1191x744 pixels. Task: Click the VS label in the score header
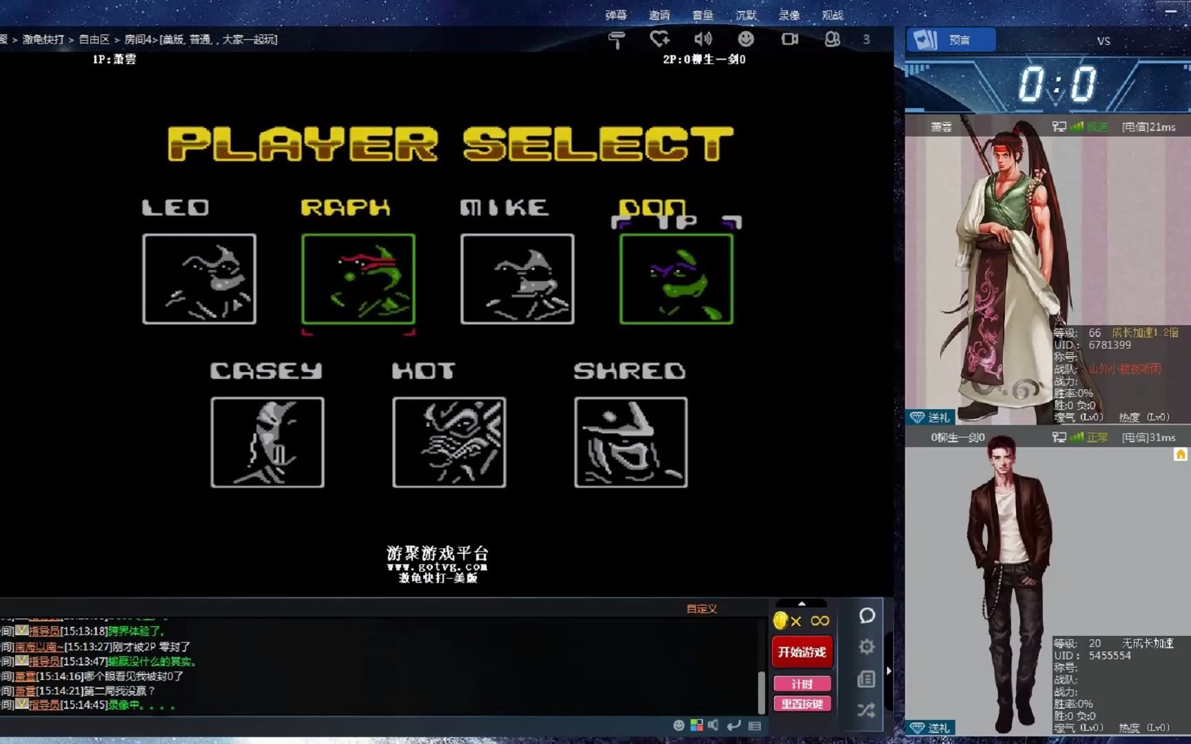(x=1103, y=41)
